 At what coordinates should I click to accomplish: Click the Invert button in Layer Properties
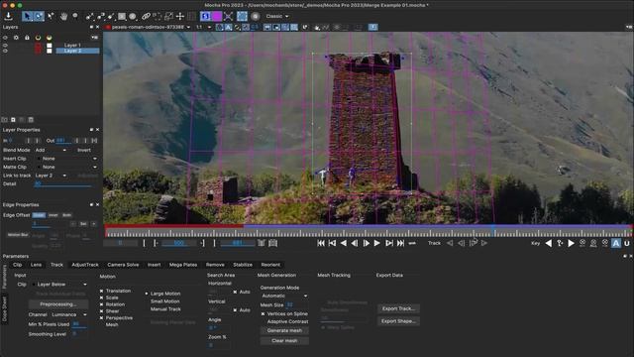pos(84,150)
